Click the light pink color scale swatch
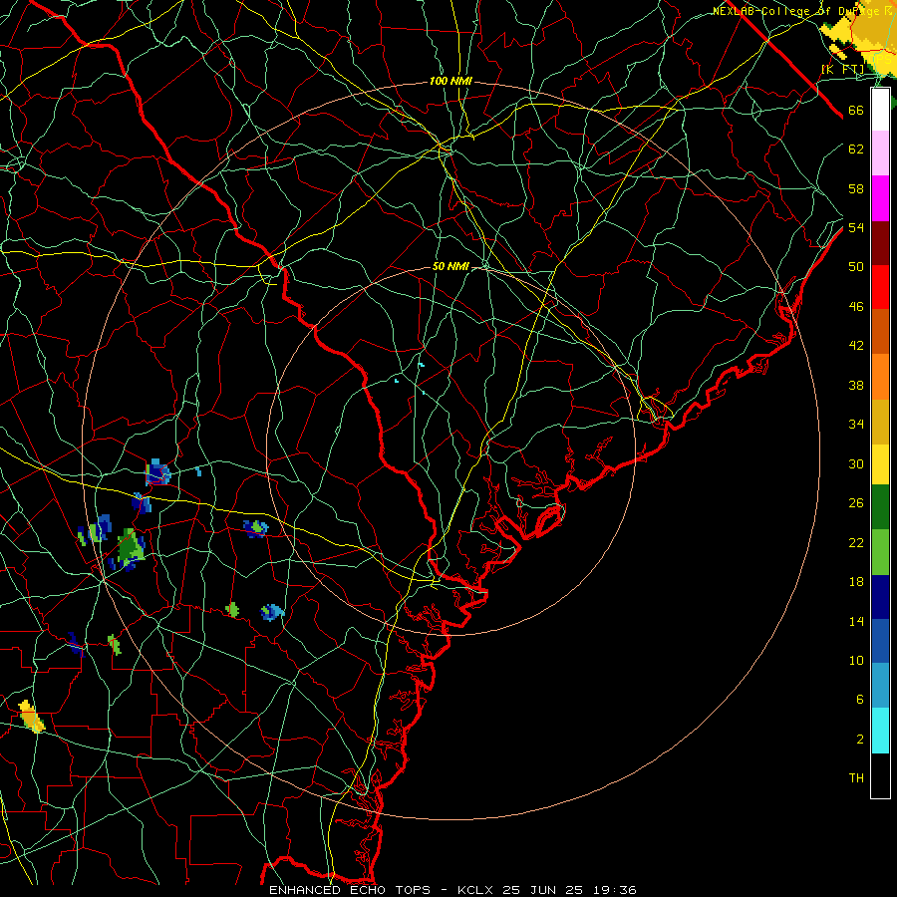 pos(880,153)
